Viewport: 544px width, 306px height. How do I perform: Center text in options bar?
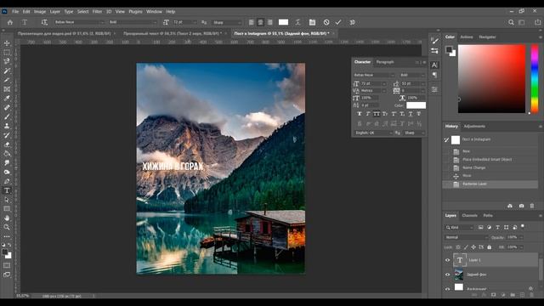(261, 22)
